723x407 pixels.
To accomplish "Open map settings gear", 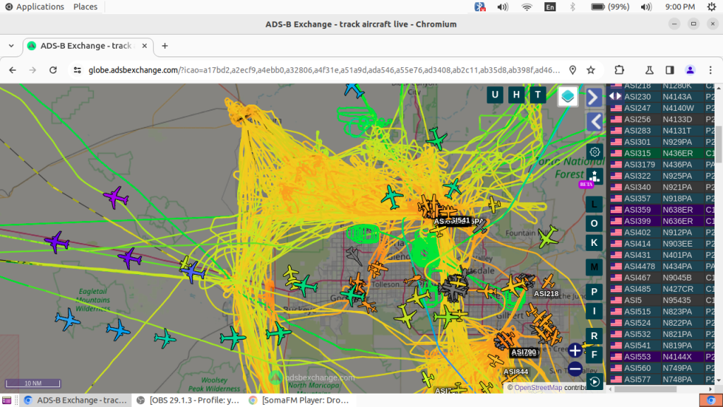I will tap(594, 152).
